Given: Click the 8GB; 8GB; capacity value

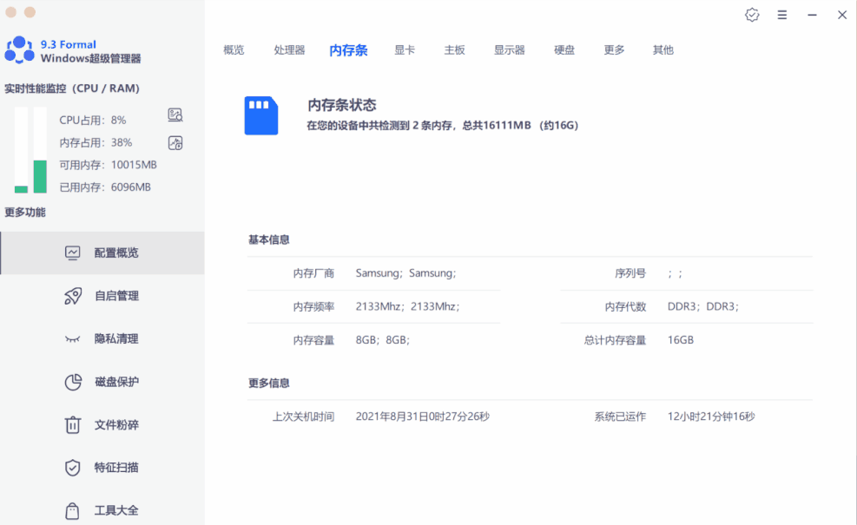Looking at the screenshot, I should tap(383, 340).
